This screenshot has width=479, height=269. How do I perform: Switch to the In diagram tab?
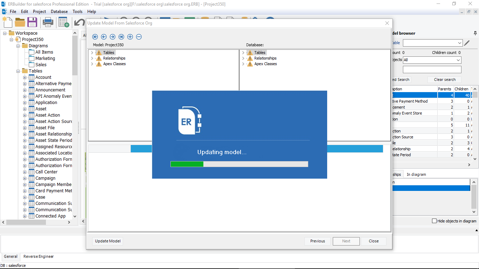(416, 174)
